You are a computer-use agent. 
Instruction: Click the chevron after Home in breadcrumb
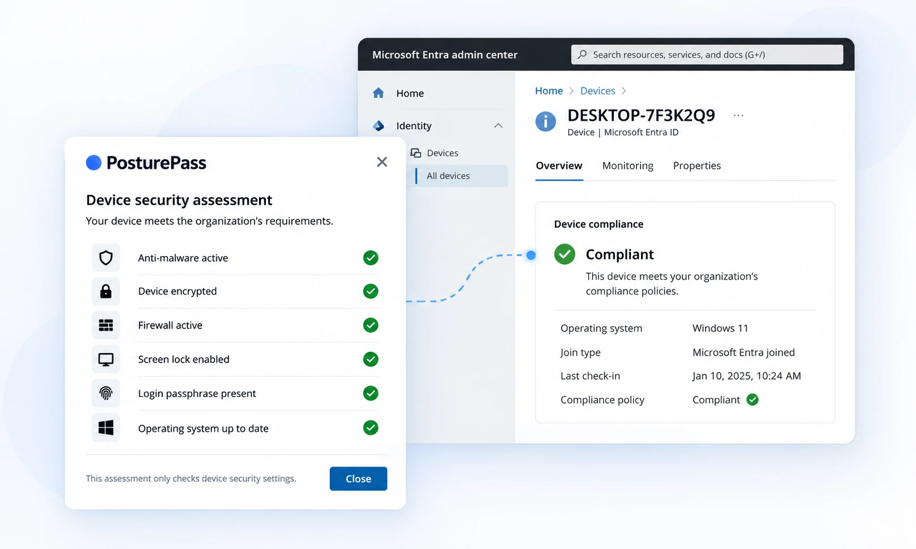point(571,91)
